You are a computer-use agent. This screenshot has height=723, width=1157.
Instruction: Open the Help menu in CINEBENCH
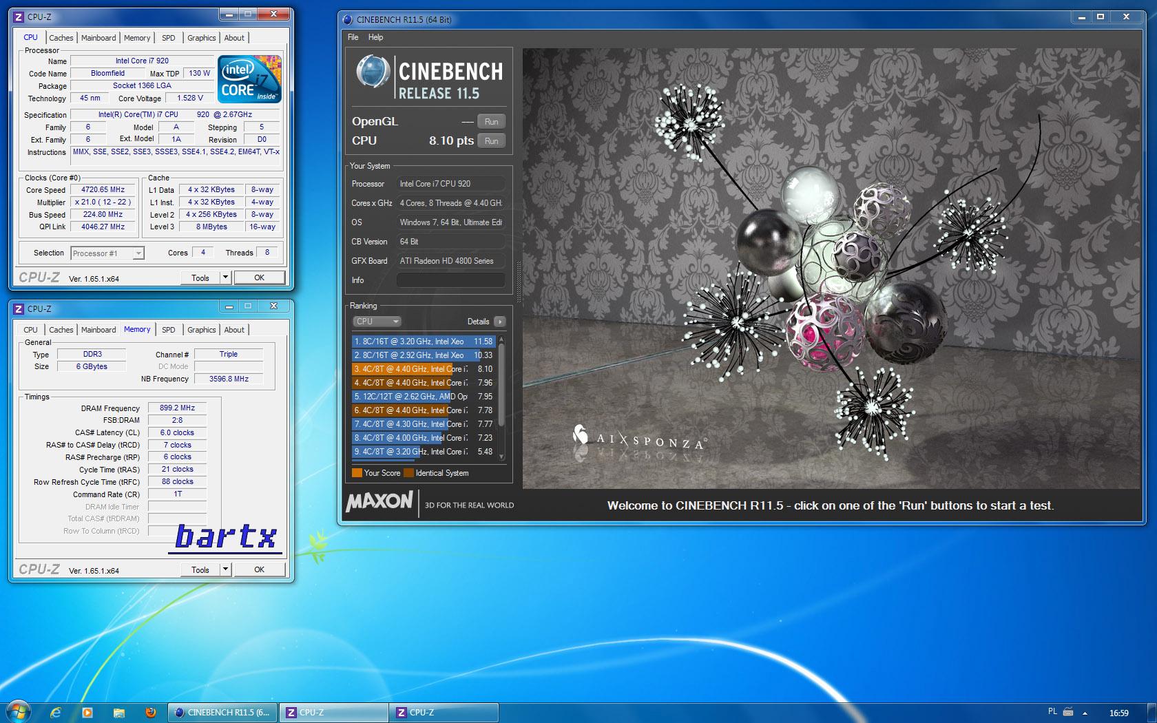click(x=375, y=37)
